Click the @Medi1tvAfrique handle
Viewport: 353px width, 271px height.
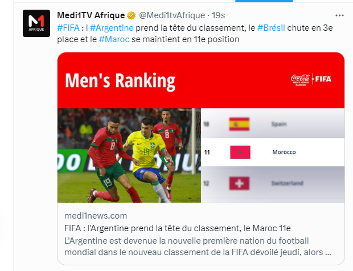click(172, 15)
